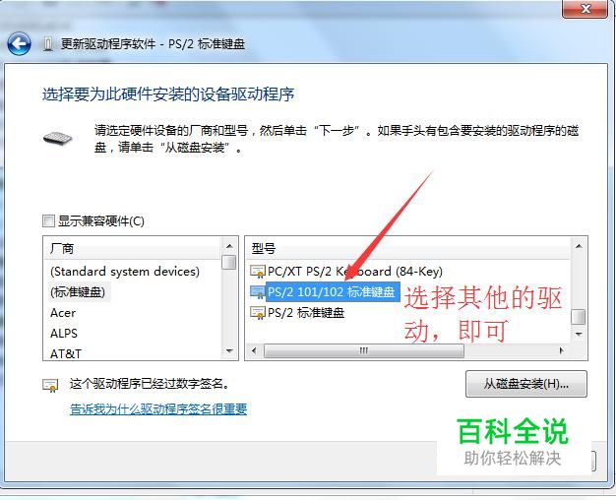
Task: Open the link about why driver signing matters
Action: click(x=158, y=408)
